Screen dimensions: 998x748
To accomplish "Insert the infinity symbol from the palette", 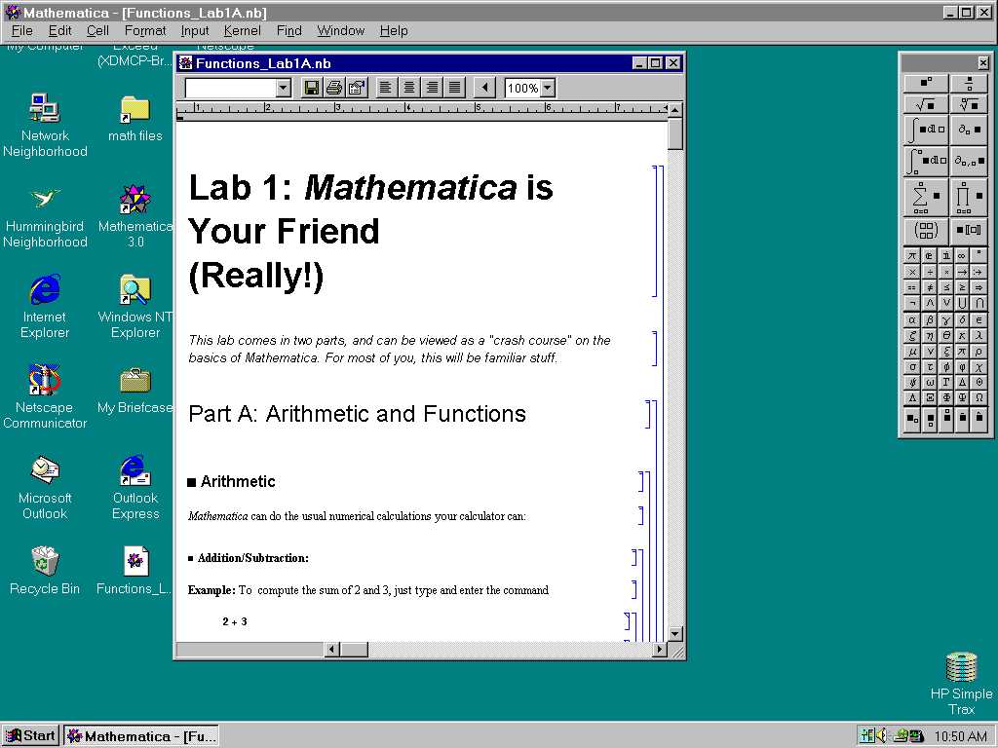I will (x=963, y=254).
